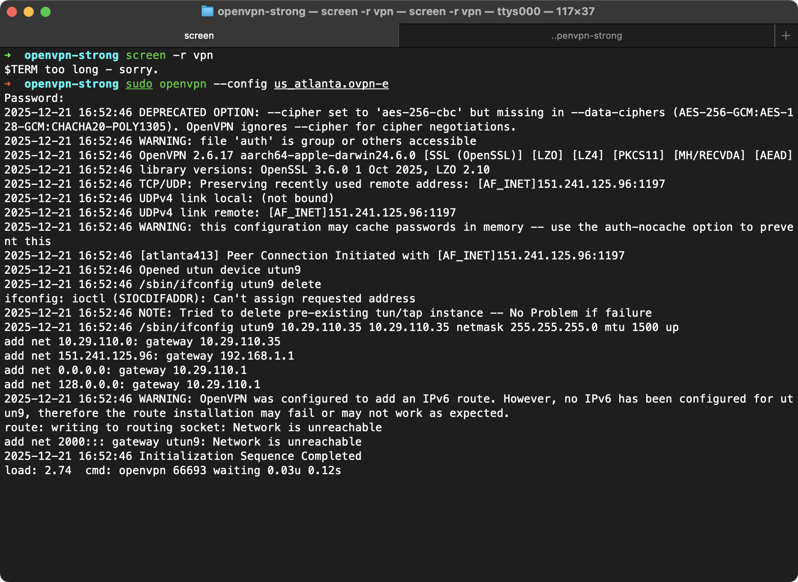Switch to the screen tab
This screenshot has width=798, height=582.
pyautogui.click(x=199, y=36)
